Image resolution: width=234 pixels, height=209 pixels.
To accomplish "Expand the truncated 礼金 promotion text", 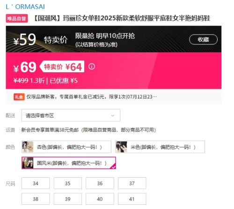I will pyautogui.click(x=92, y=97).
